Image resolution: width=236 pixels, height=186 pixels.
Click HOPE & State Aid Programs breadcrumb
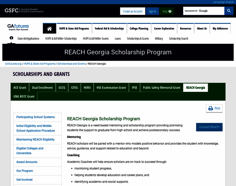[39, 64]
